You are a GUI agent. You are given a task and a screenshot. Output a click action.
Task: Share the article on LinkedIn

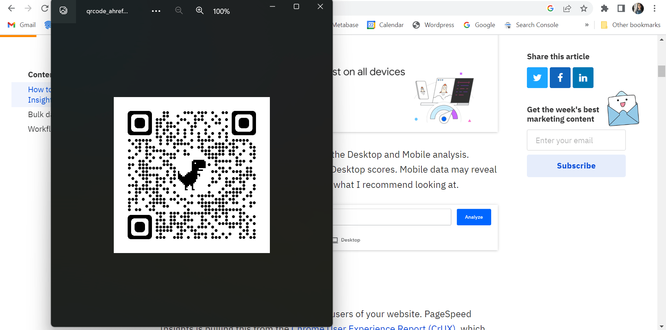coord(583,77)
